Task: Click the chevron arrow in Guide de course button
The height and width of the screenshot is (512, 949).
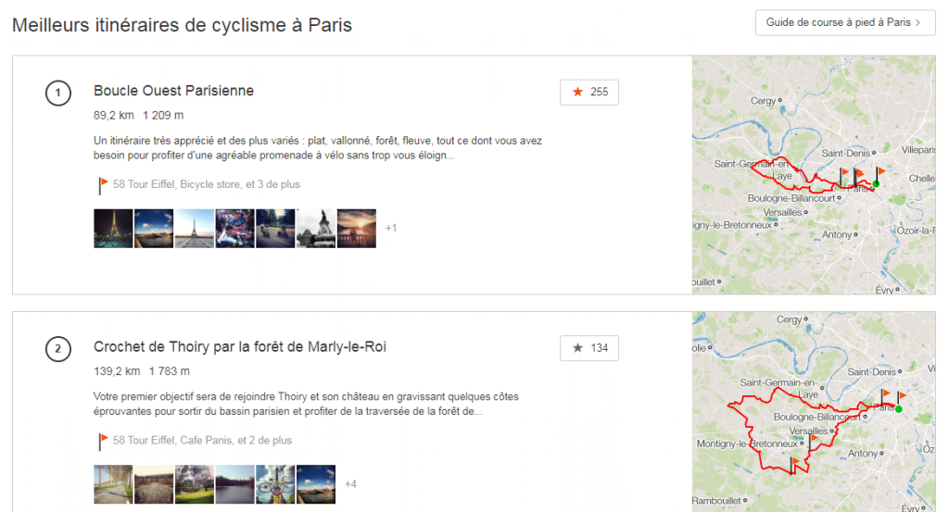Action: coord(918,23)
